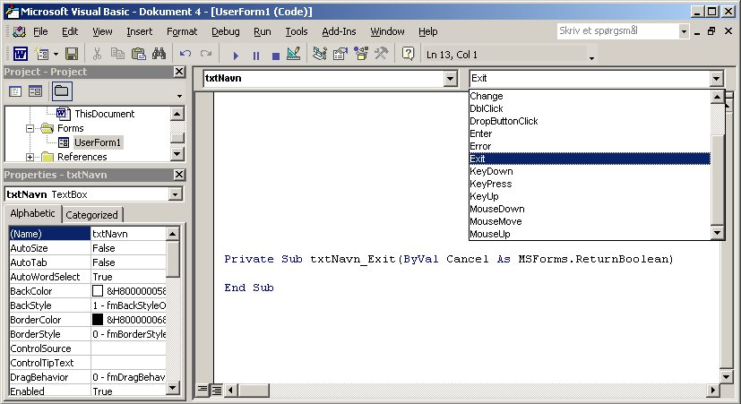741x404 pixels.
Task: Click the Break pause icon
Action: (x=255, y=56)
